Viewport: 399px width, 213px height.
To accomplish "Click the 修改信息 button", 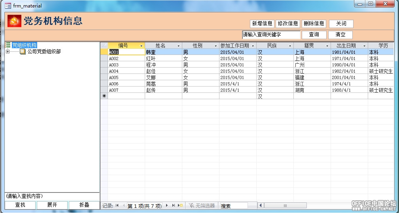I will 288,24.
